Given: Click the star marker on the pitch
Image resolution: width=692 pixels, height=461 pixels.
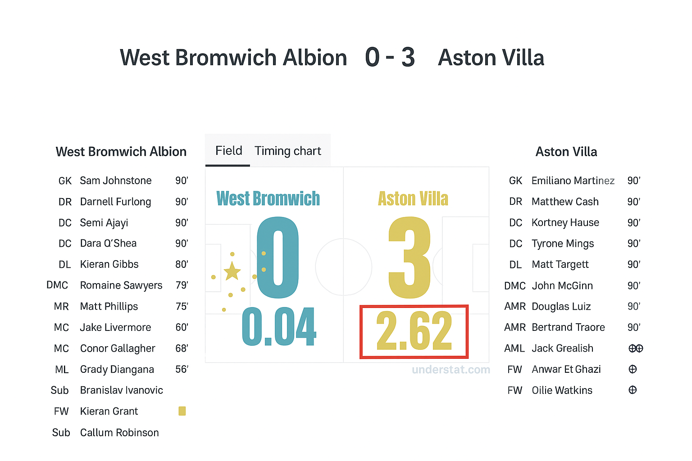Looking at the screenshot, I should [232, 271].
